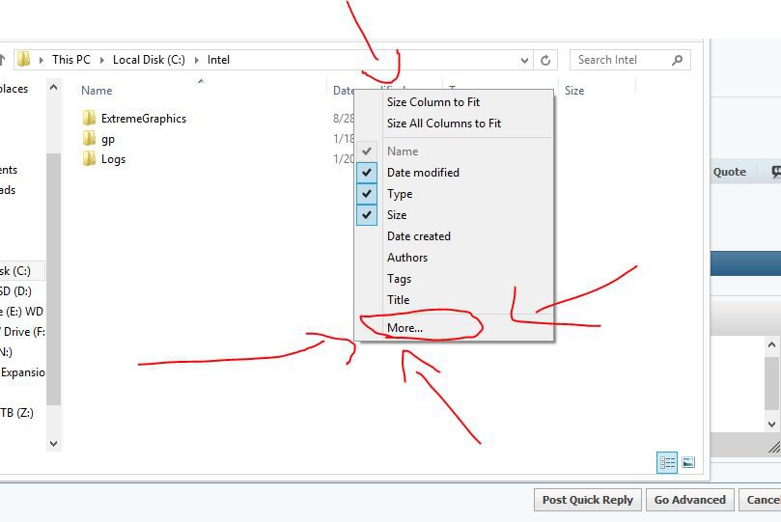This screenshot has height=522, width=781.
Task: Select the gp folder icon
Action: (x=90, y=139)
